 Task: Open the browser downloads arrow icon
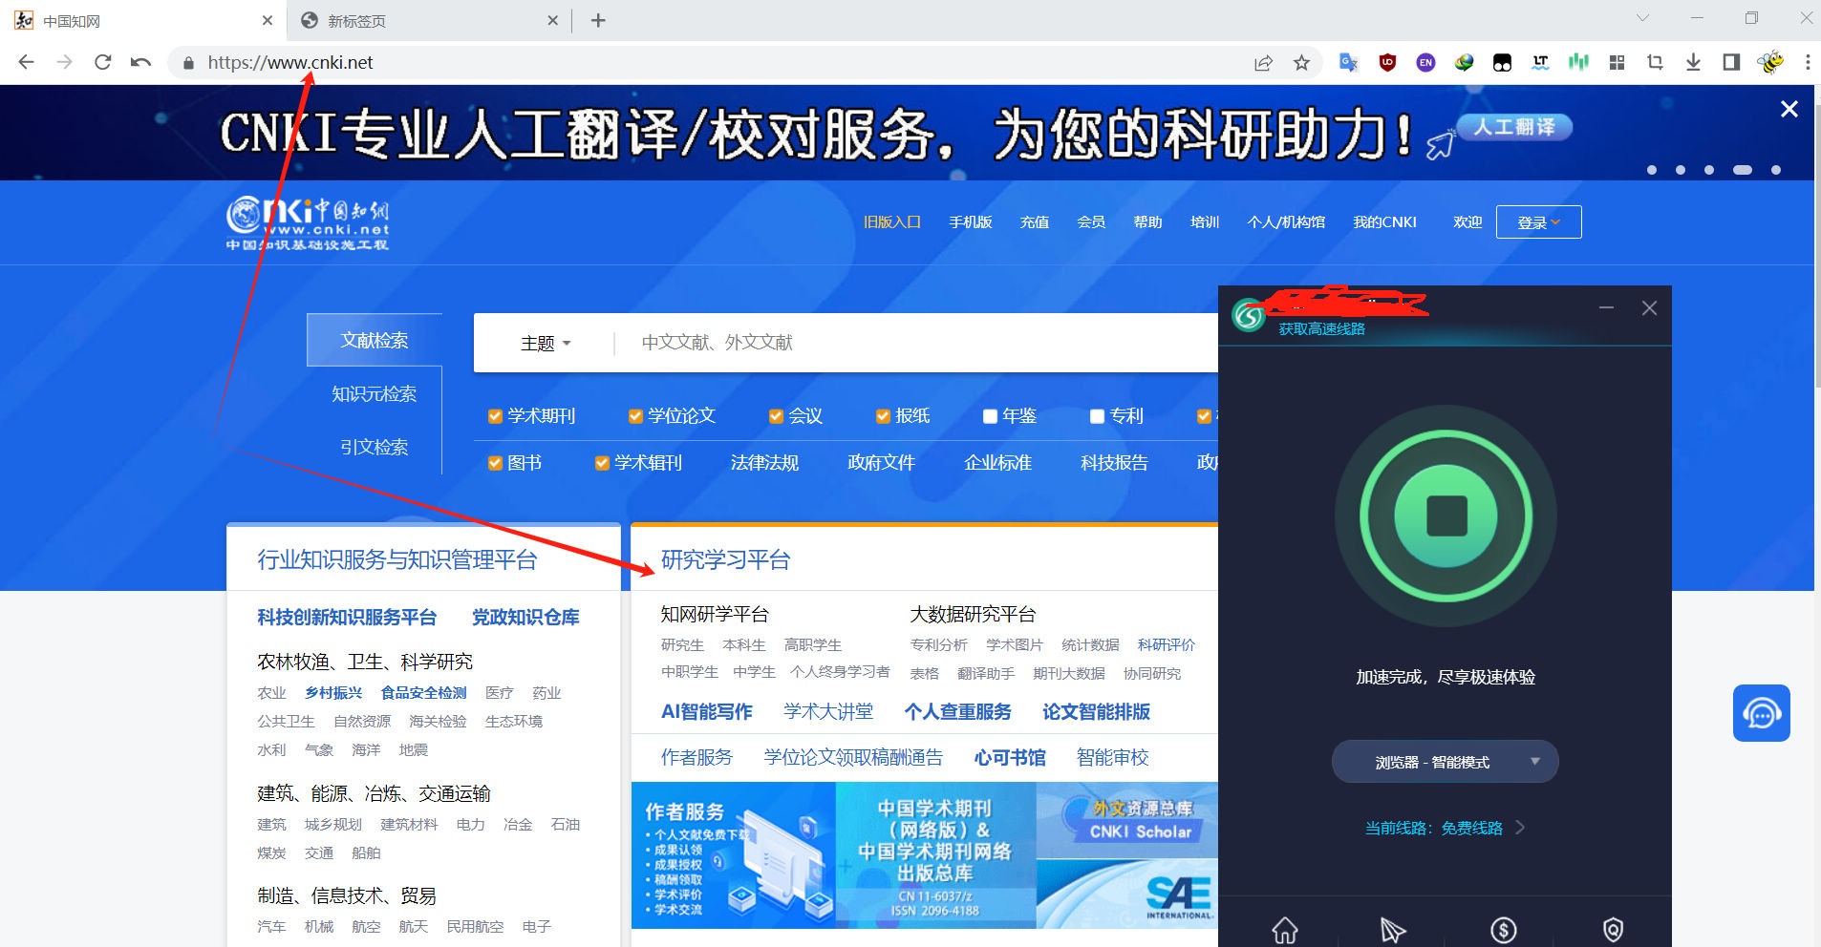click(x=1693, y=62)
